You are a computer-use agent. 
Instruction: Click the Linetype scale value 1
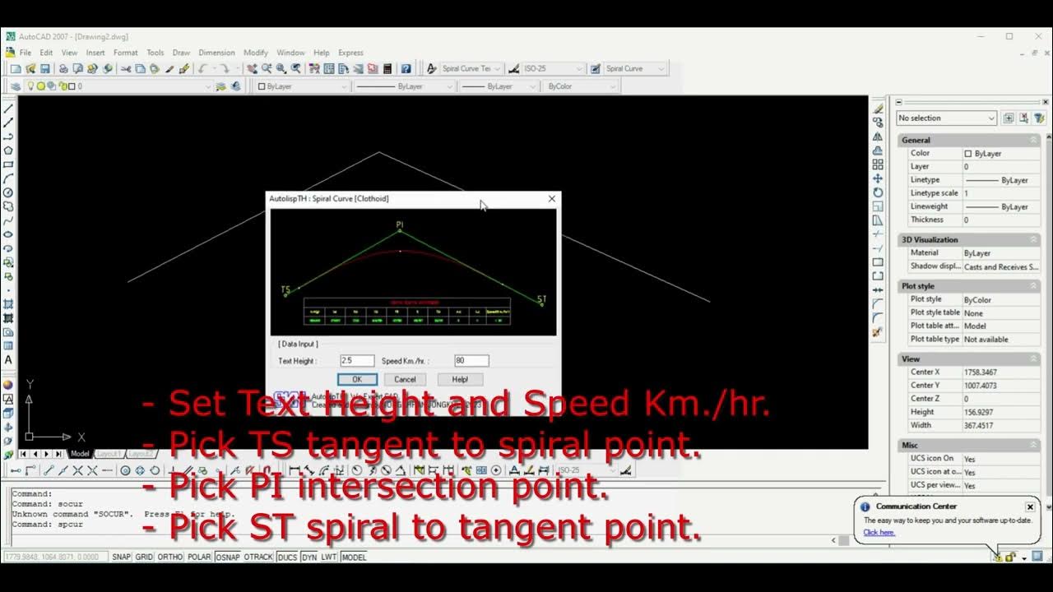coord(1001,193)
